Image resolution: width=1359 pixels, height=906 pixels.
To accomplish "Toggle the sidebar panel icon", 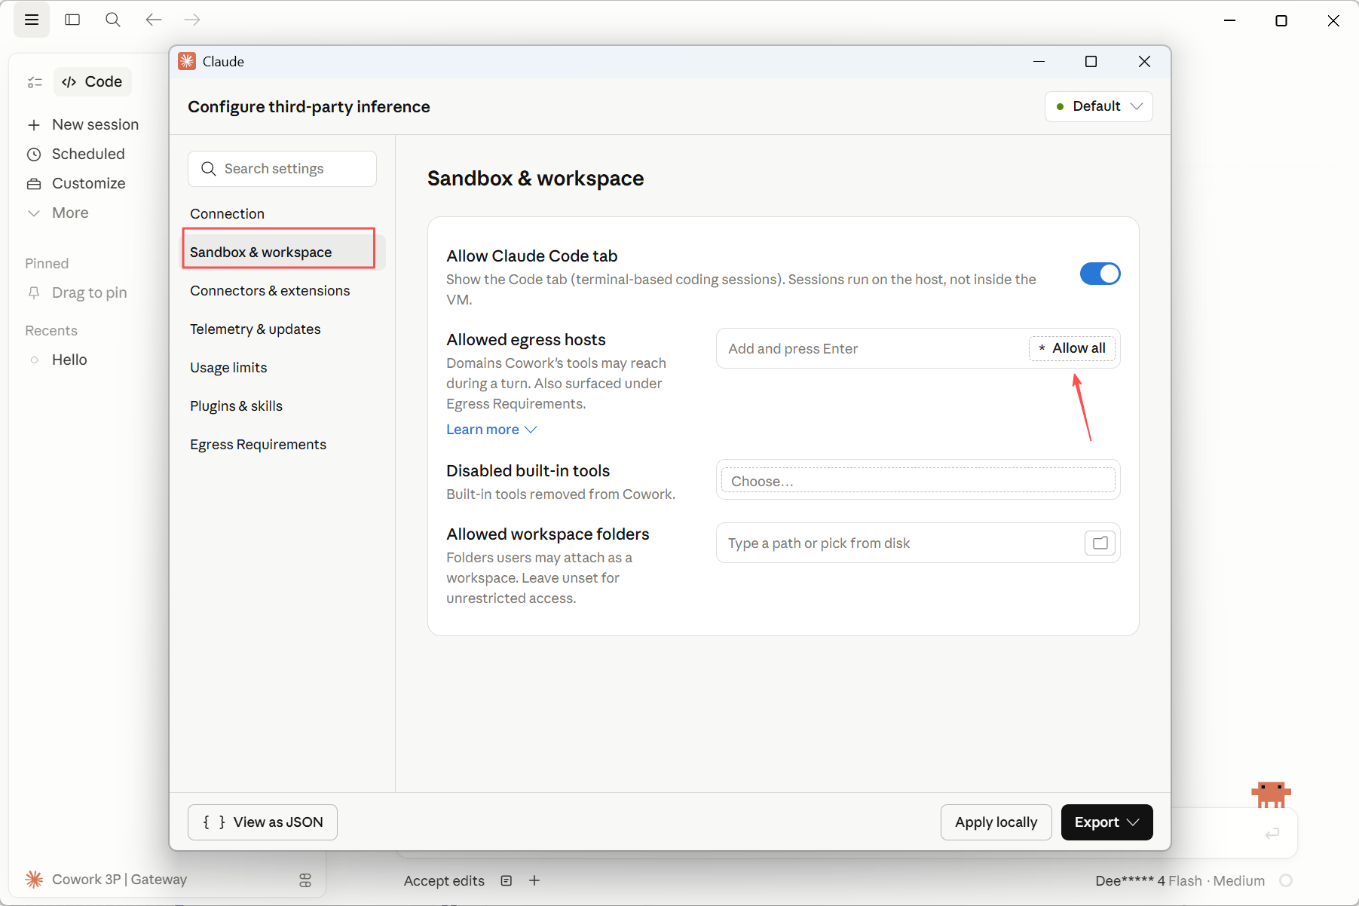I will 72,20.
